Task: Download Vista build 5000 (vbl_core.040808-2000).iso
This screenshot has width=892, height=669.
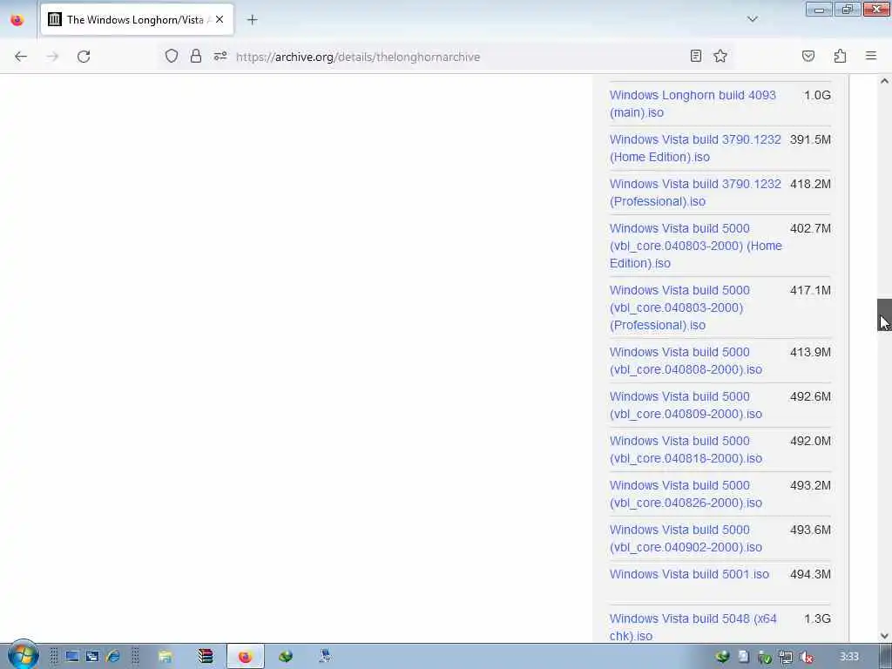Action: tap(686, 361)
